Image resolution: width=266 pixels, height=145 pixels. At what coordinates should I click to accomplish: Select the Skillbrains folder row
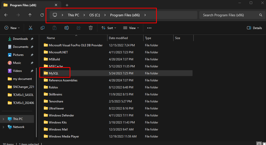coord(117,94)
